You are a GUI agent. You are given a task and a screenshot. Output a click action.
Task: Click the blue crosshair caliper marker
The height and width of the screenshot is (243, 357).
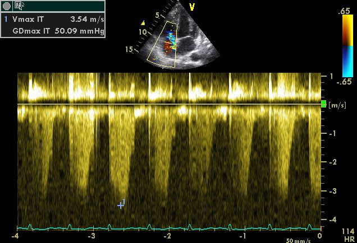pos(120,205)
